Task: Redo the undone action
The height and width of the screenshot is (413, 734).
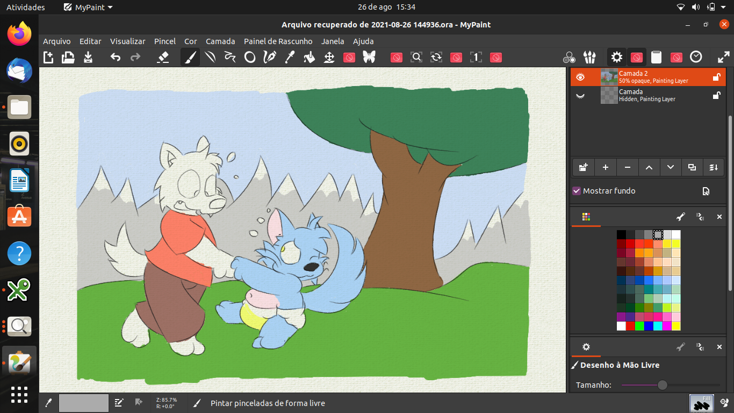Action: [x=135, y=57]
